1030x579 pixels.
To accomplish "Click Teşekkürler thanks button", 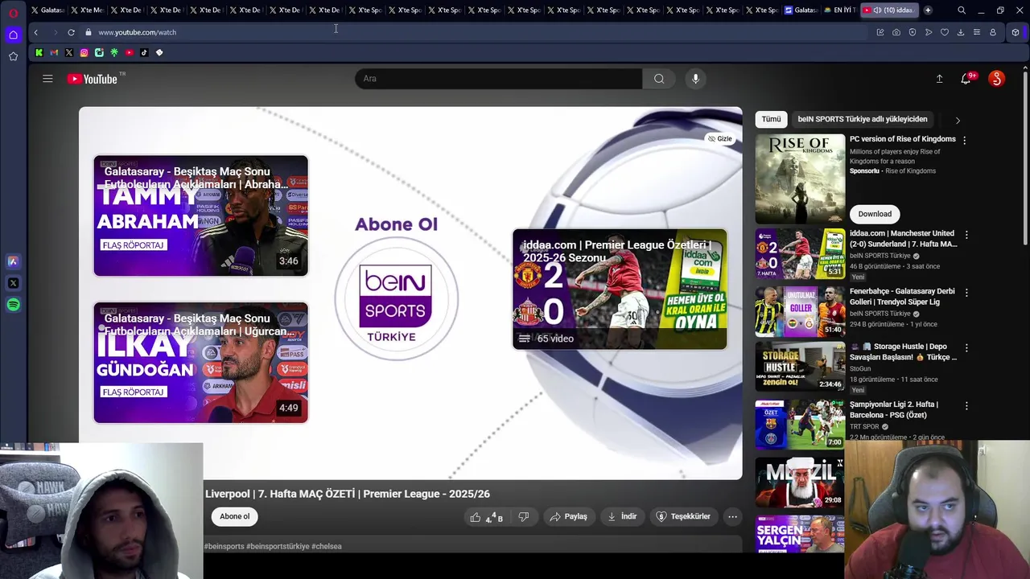I will [x=683, y=516].
